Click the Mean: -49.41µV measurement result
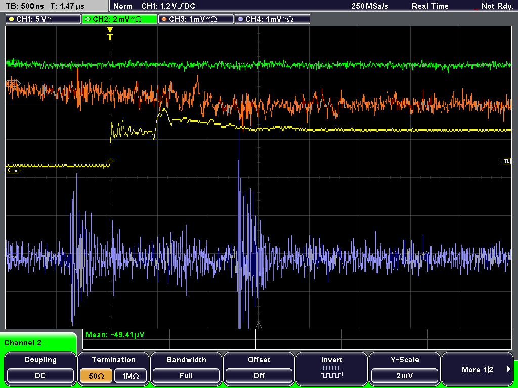The image size is (518, 388). click(x=115, y=335)
